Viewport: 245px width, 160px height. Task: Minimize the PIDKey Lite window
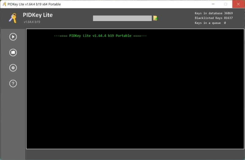point(213,4)
